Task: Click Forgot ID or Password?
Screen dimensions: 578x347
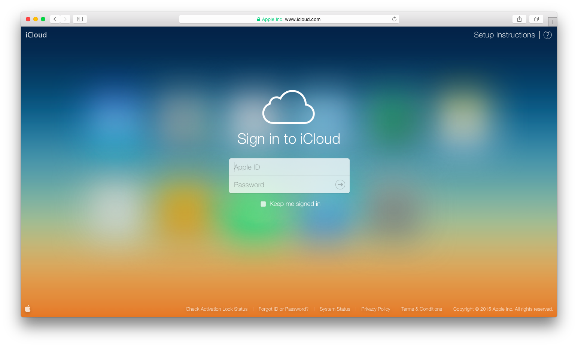Action: [x=283, y=309]
